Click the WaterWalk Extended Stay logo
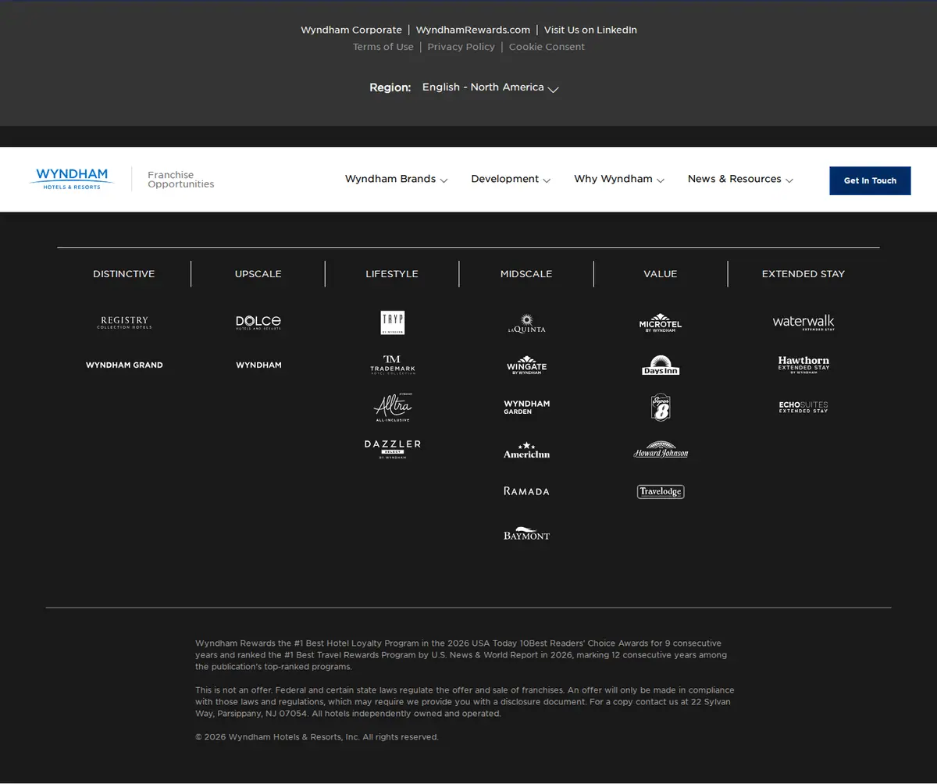 [x=803, y=323]
